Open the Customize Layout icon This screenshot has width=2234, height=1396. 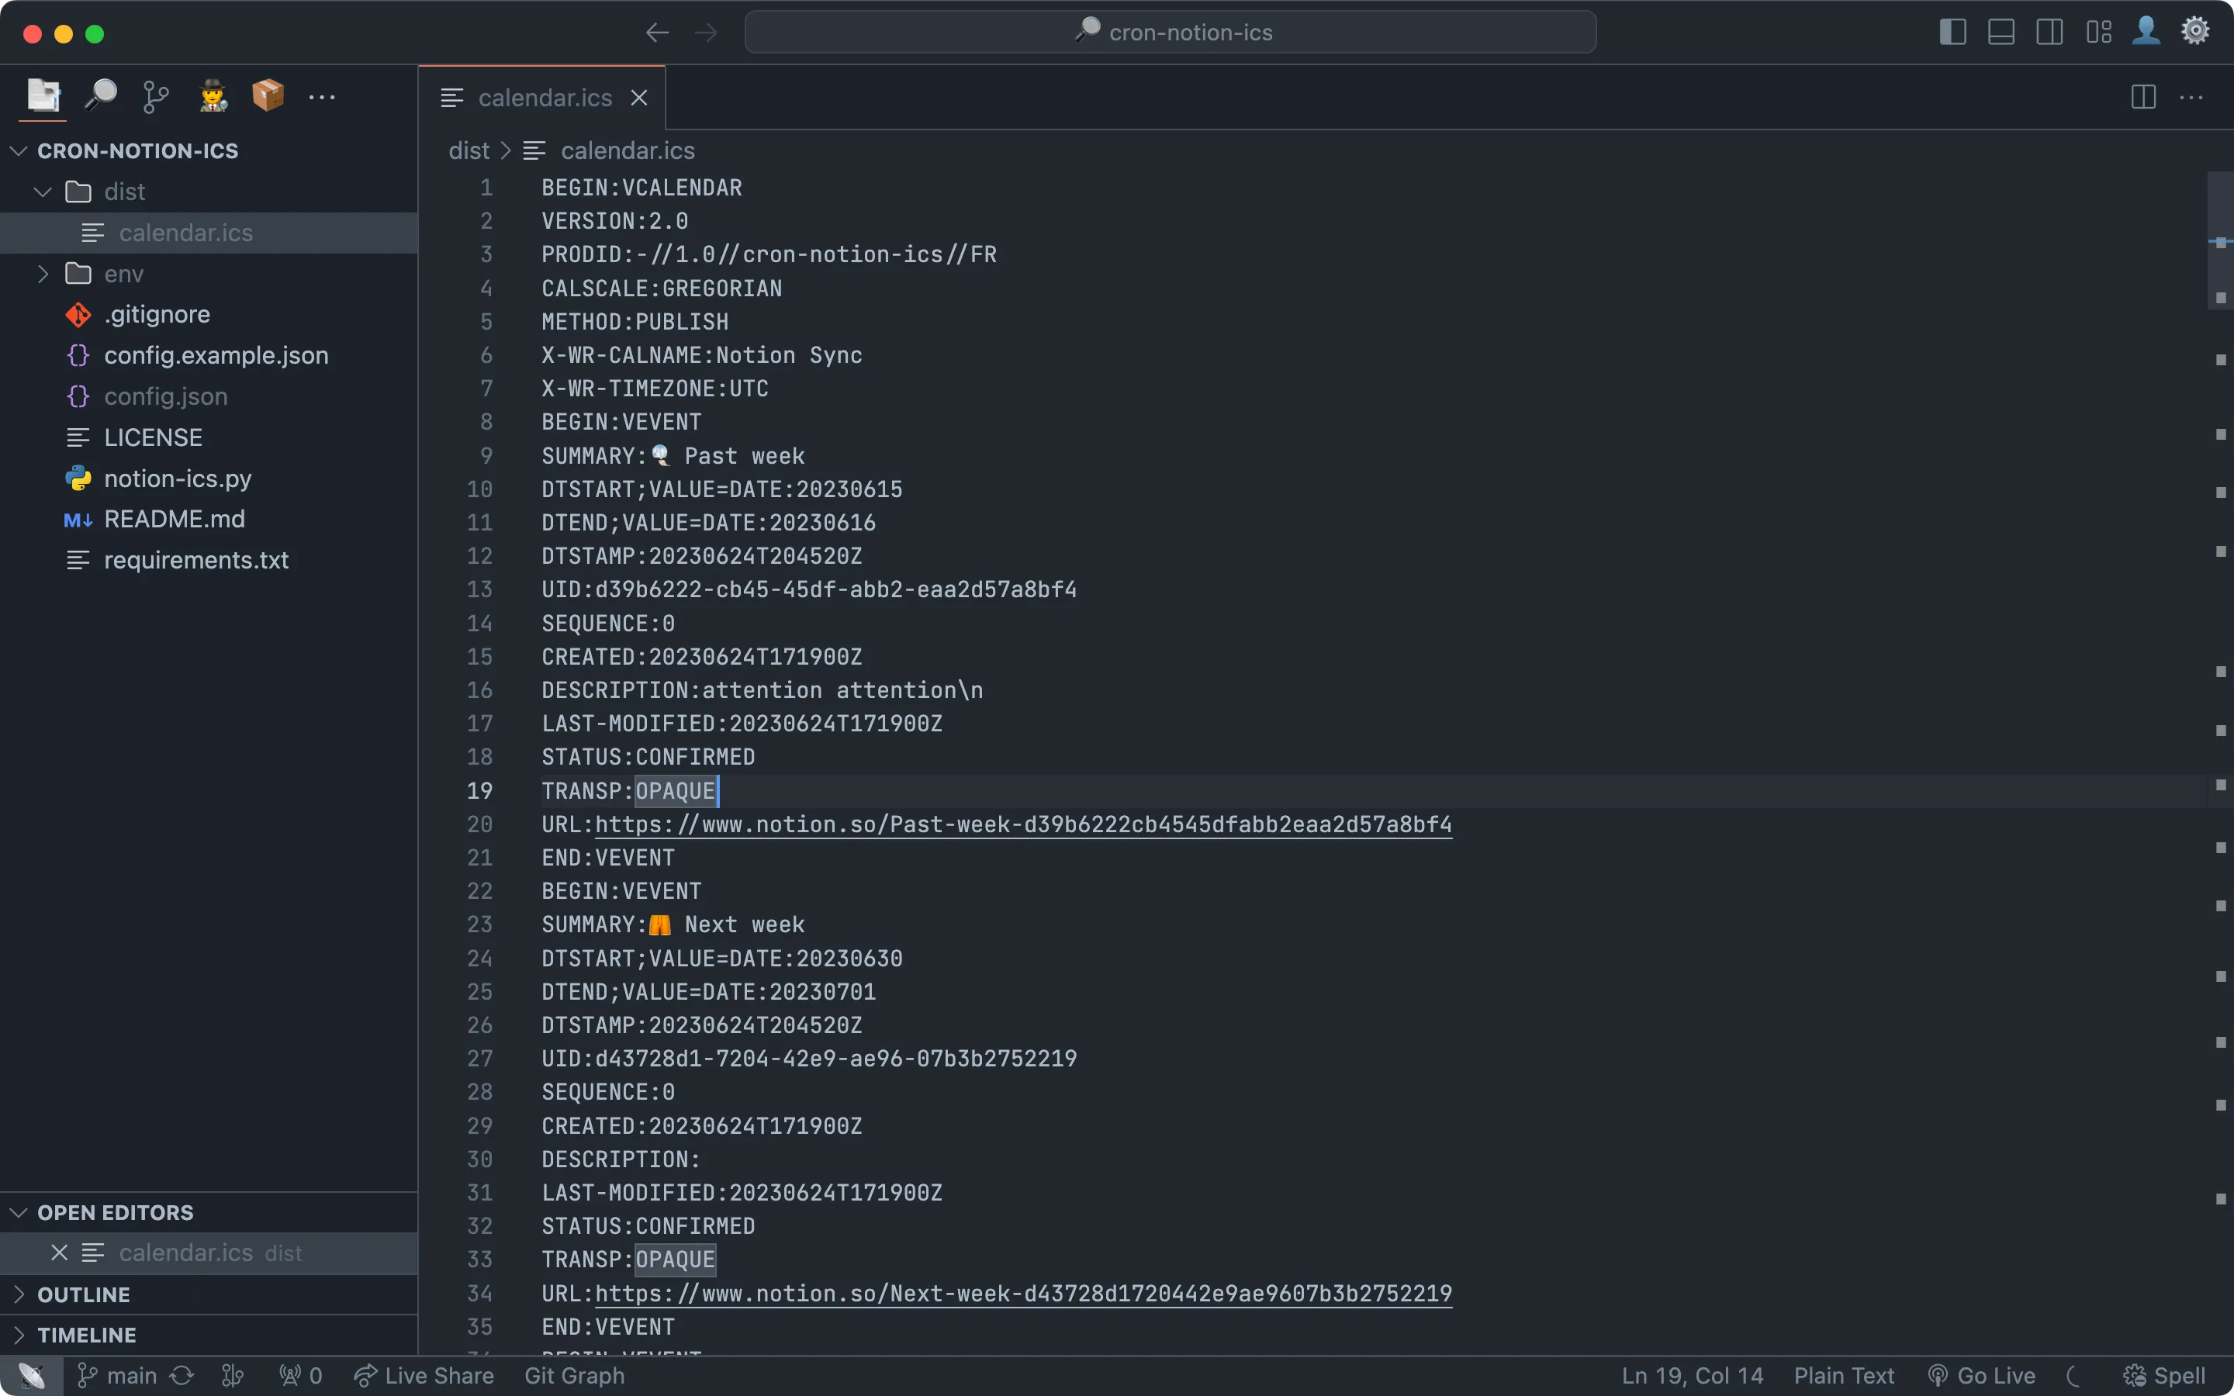[x=2098, y=33]
